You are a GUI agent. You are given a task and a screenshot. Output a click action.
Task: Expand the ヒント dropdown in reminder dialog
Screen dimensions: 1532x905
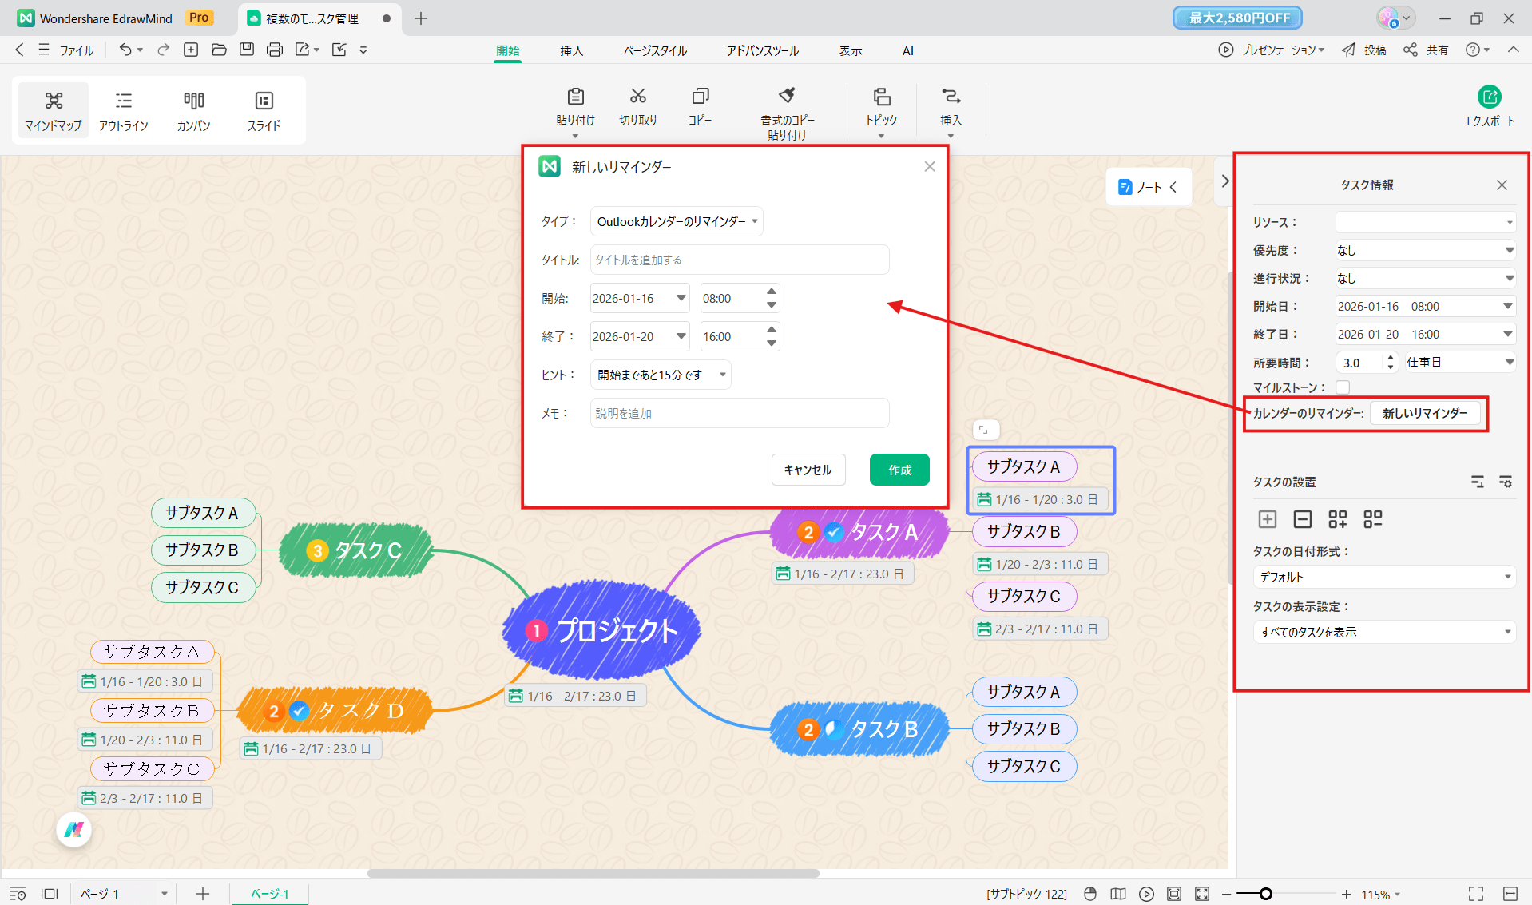(x=660, y=374)
